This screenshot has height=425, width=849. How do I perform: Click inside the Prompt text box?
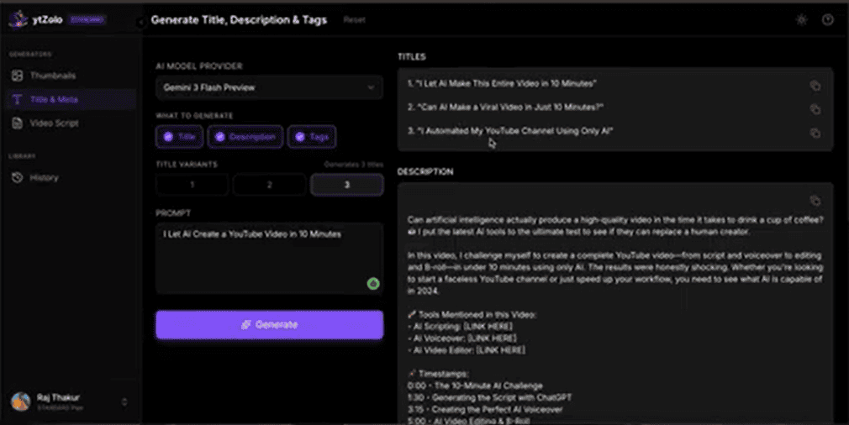[x=269, y=258]
